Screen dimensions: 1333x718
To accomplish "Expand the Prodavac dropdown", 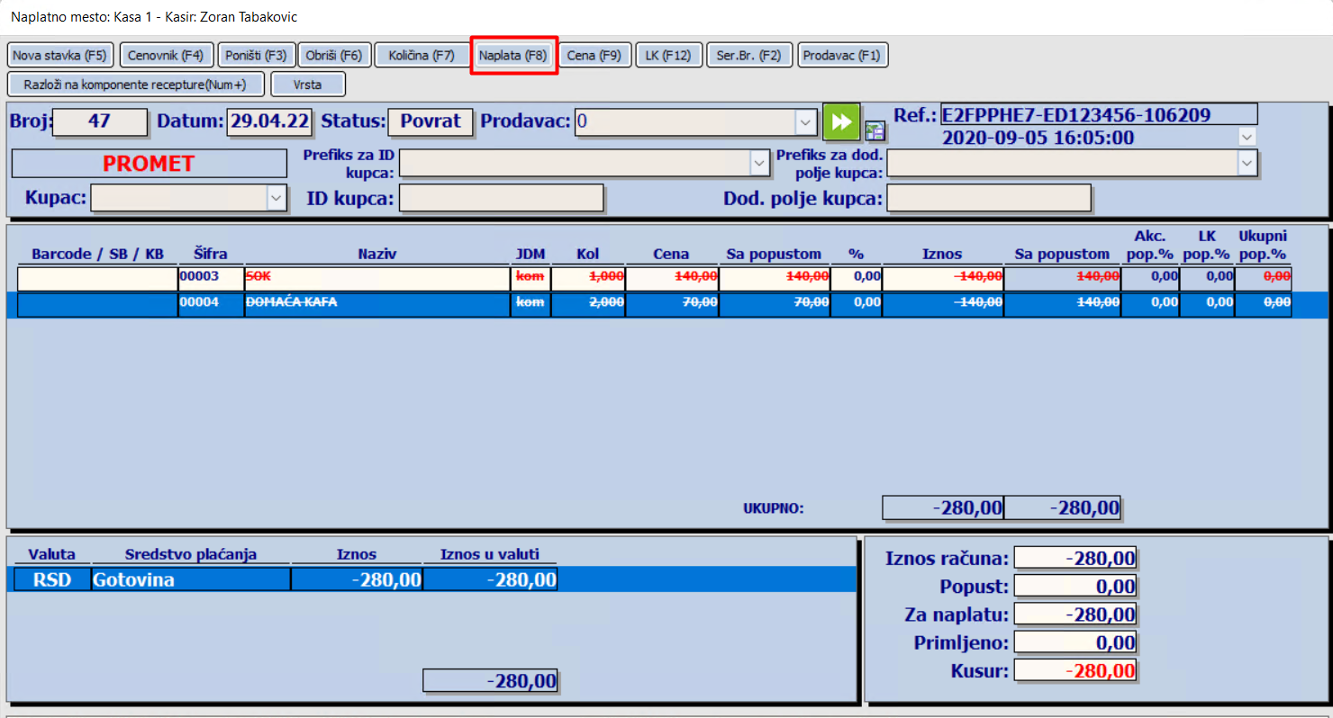I will [805, 121].
